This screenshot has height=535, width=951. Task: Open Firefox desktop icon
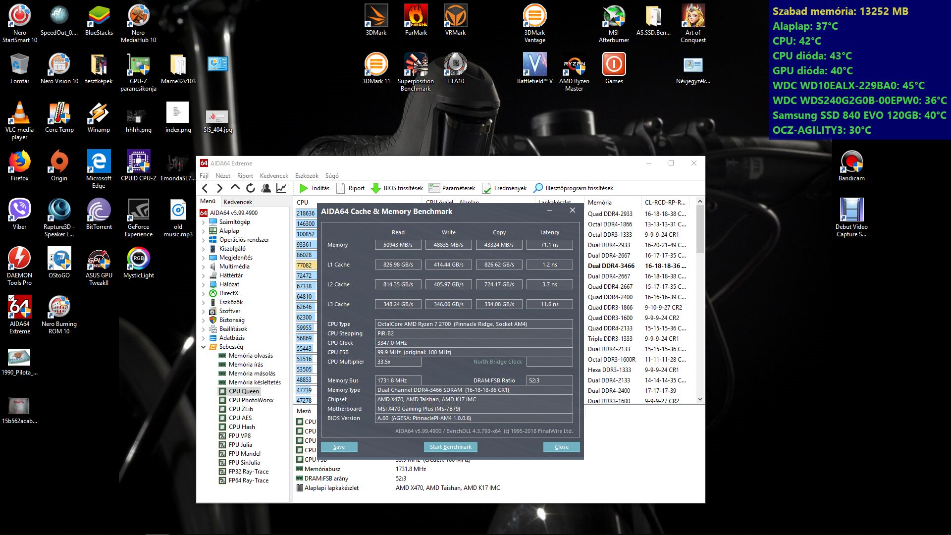click(19, 166)
